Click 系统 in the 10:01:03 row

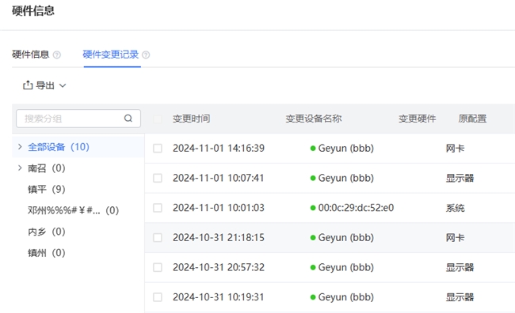click(455, 208)
